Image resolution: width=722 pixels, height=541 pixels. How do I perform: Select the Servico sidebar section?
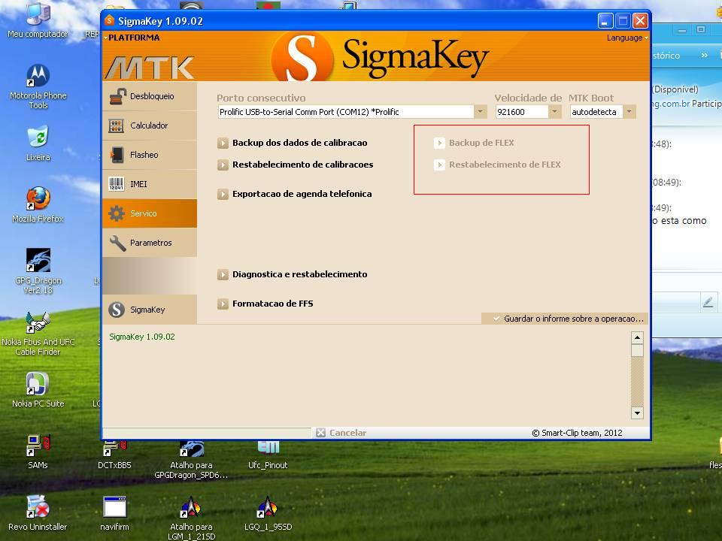tap(150, 213)
